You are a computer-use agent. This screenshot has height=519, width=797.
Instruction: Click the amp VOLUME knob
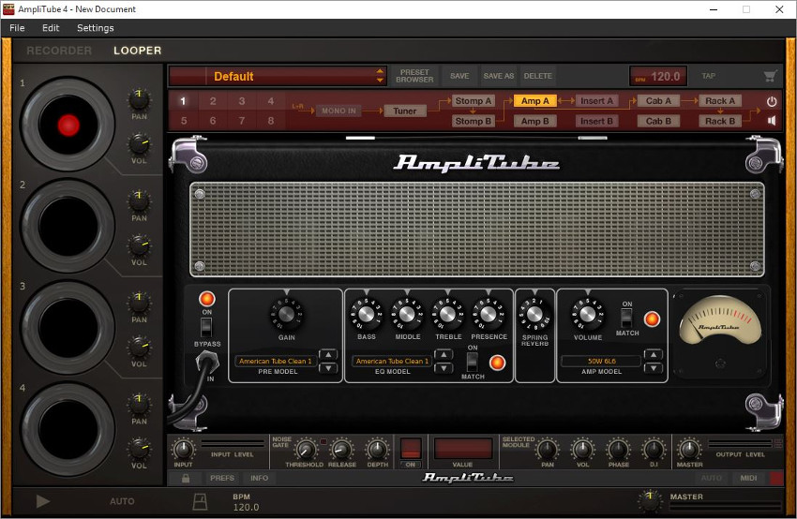[588, 315]
